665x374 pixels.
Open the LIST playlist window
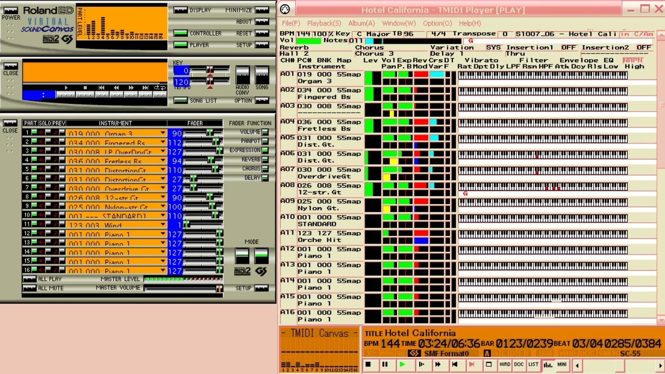click(533, 365)
